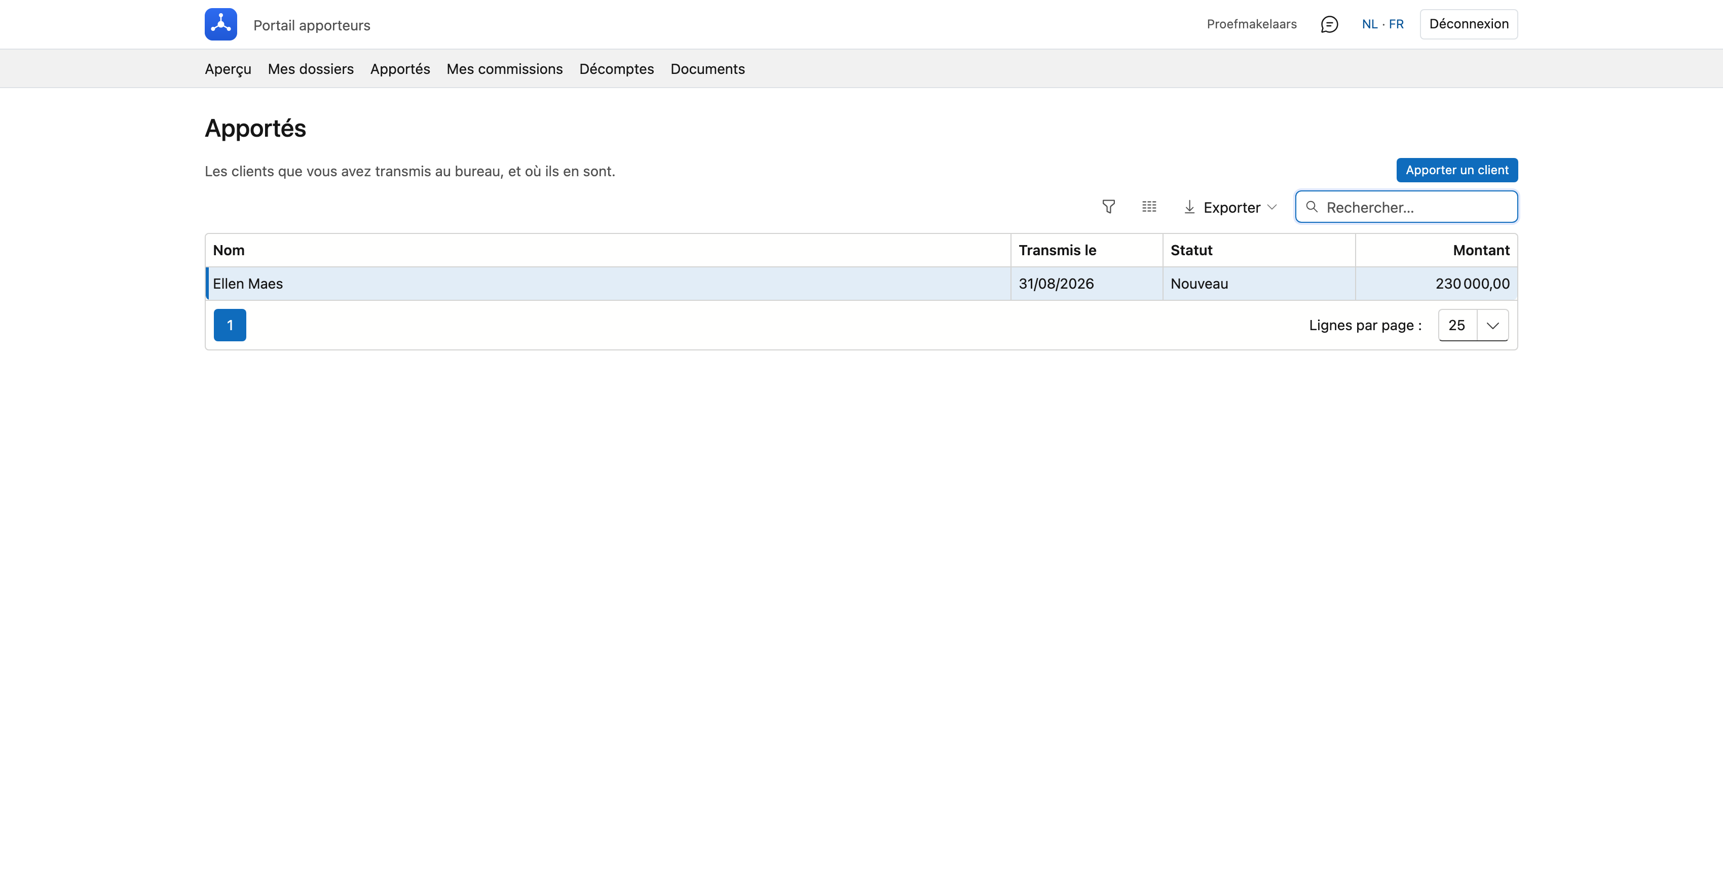Screen dimensions: 1723x871
Task: Open the Décomptes section
Action: click(616, 69)
